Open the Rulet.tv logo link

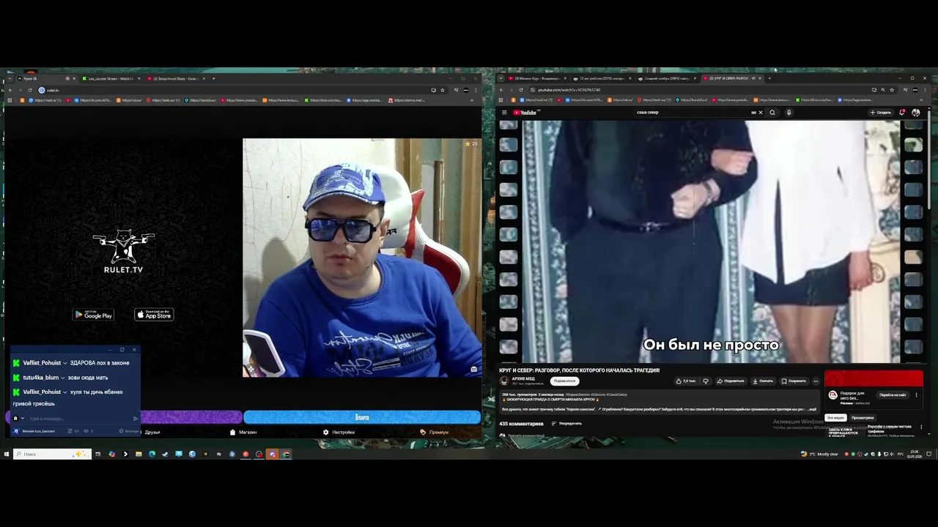pyautogui.click(x=123, y=253)
